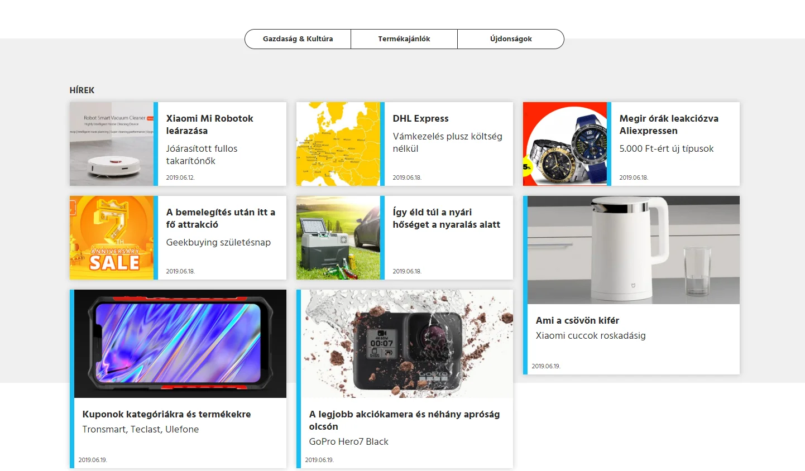Click the date under DHL Express

407,177
